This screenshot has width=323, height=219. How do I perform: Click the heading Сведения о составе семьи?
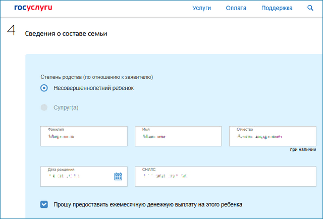pyautogui.click(x=66, y=34)
